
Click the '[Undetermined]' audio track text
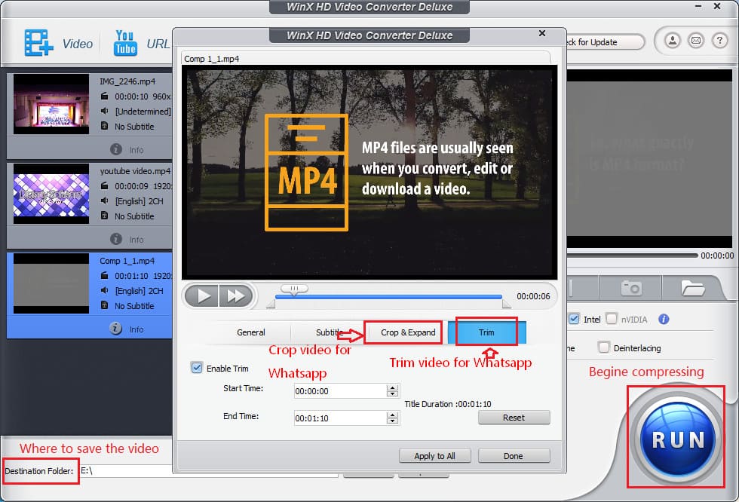(143, 112)
